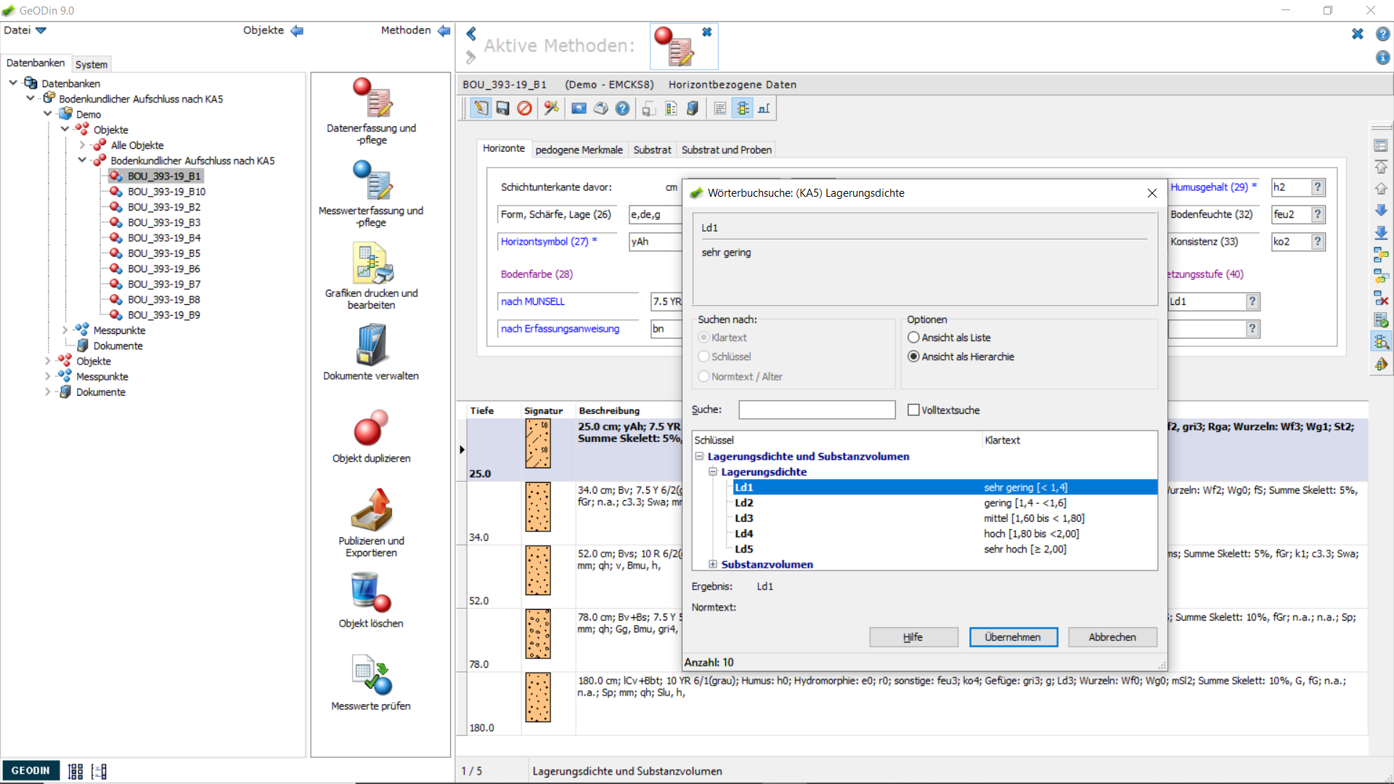Switch to the Substrat tab
The height and width of the screenshot is (784, 1394).
[x=652, y=150]
